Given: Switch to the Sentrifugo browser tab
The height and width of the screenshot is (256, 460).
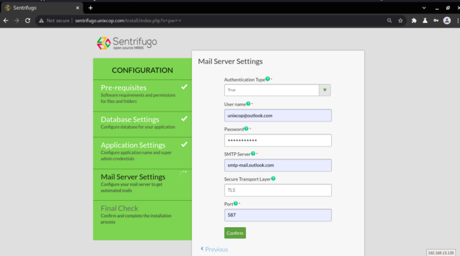Looking at the screenshot, I should click(41, 8).
